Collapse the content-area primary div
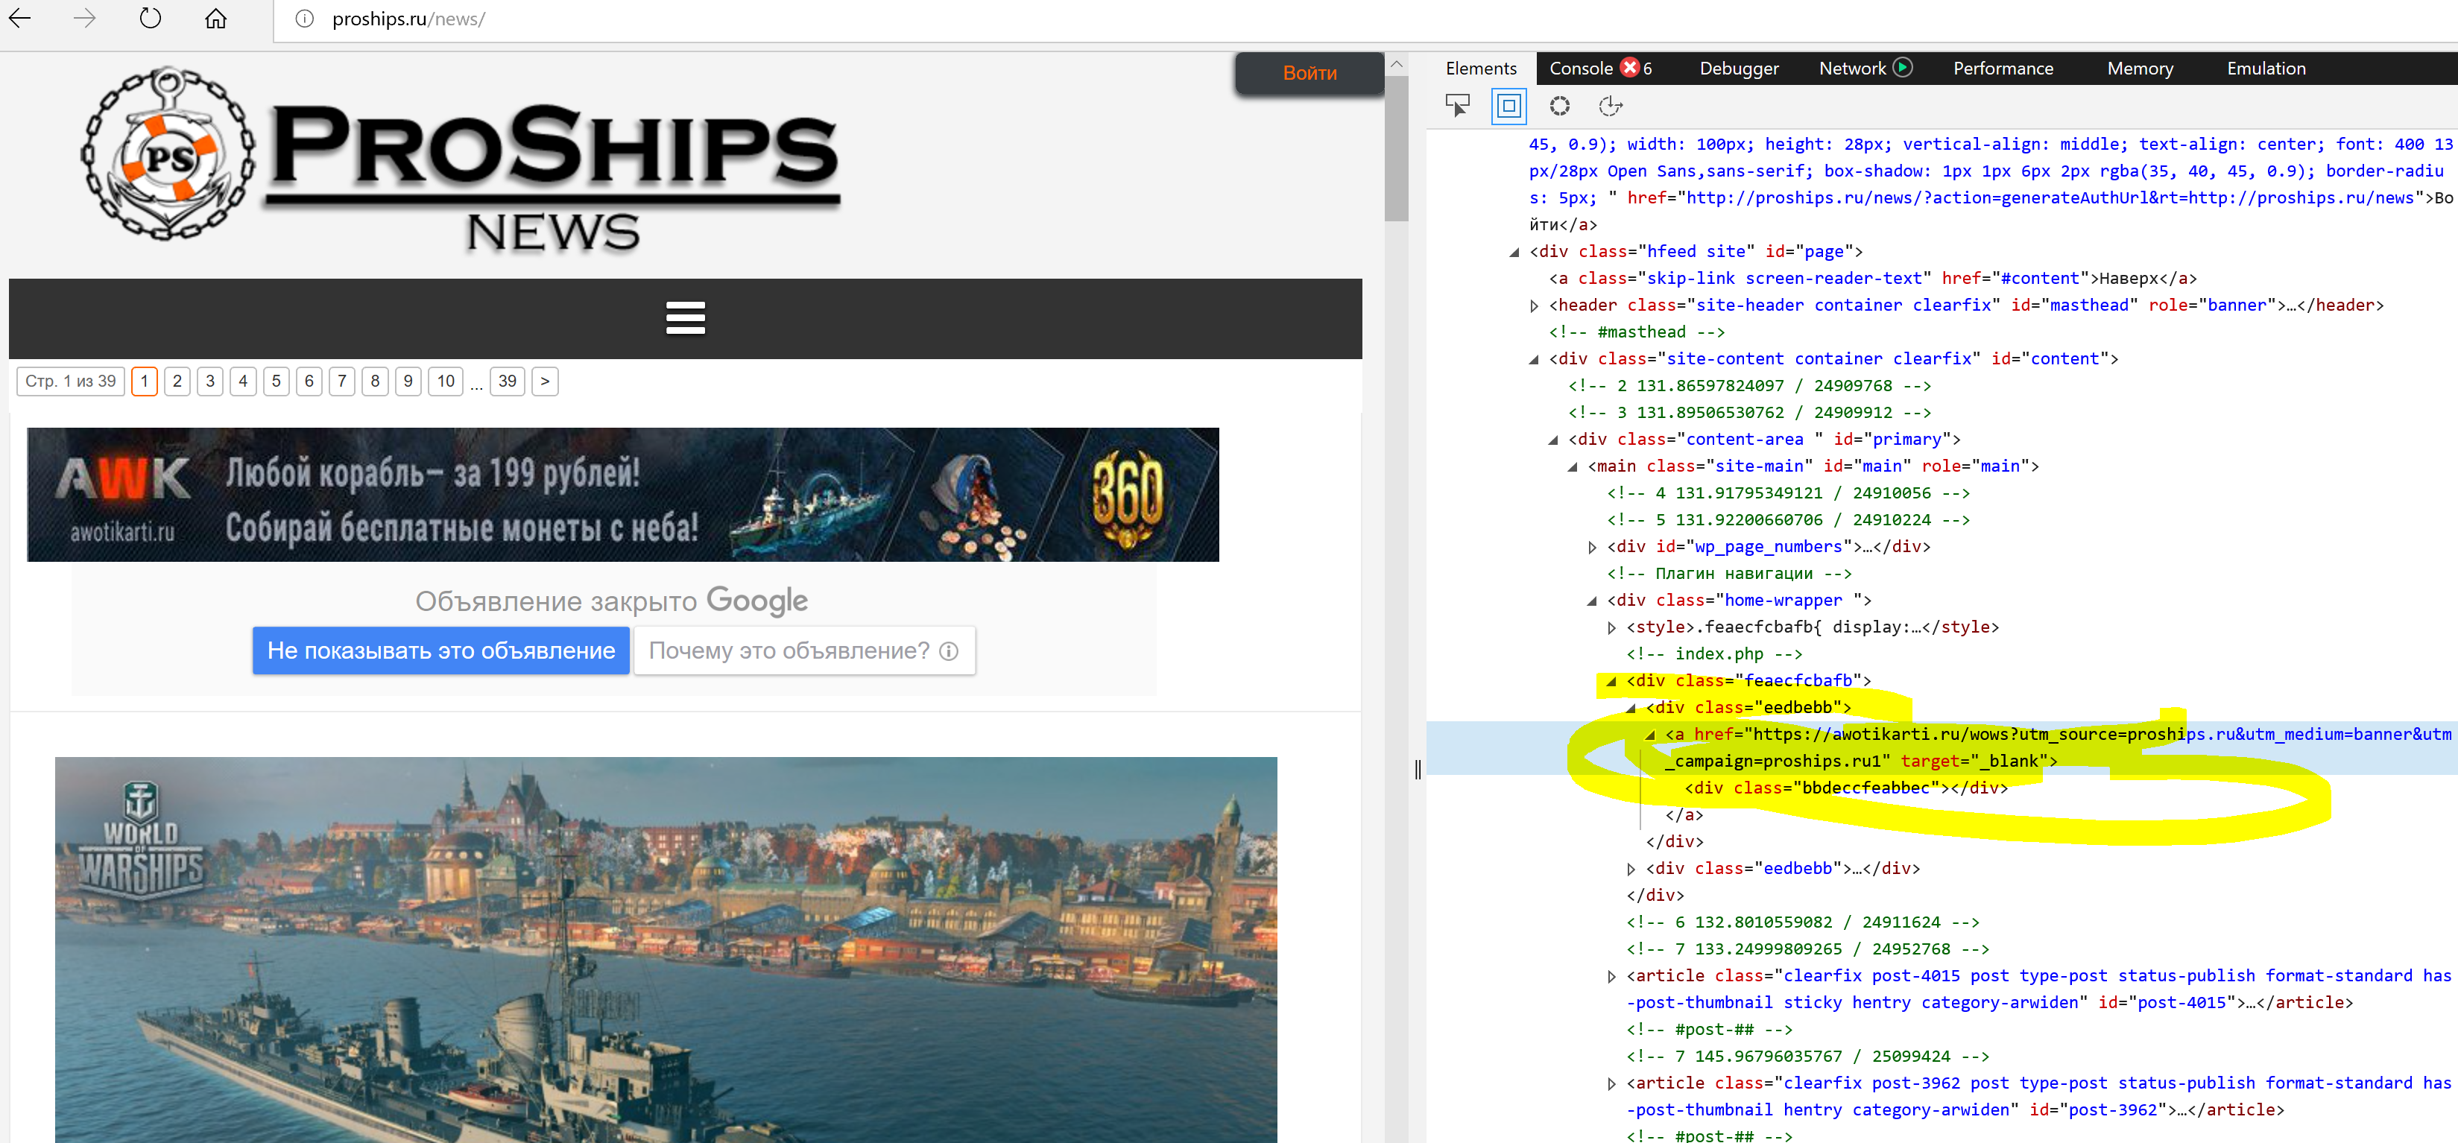The image size is (2458, 1143). tap(1553, 440)
